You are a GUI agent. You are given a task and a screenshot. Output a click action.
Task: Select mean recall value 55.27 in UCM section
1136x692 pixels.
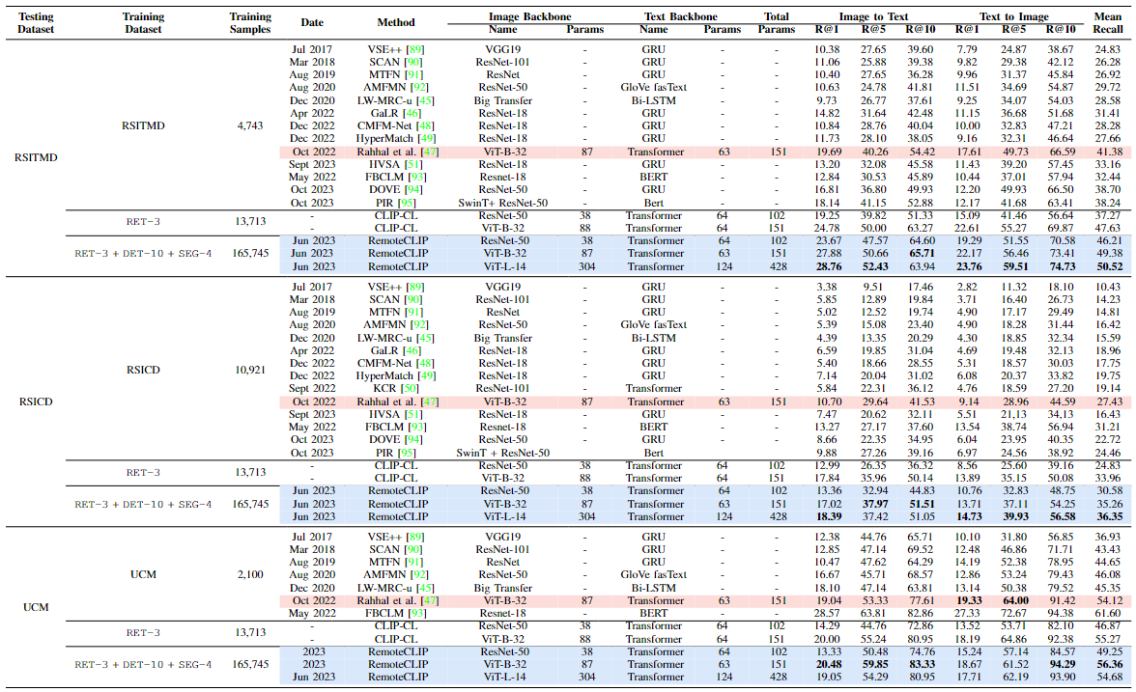click(1108, 640)
